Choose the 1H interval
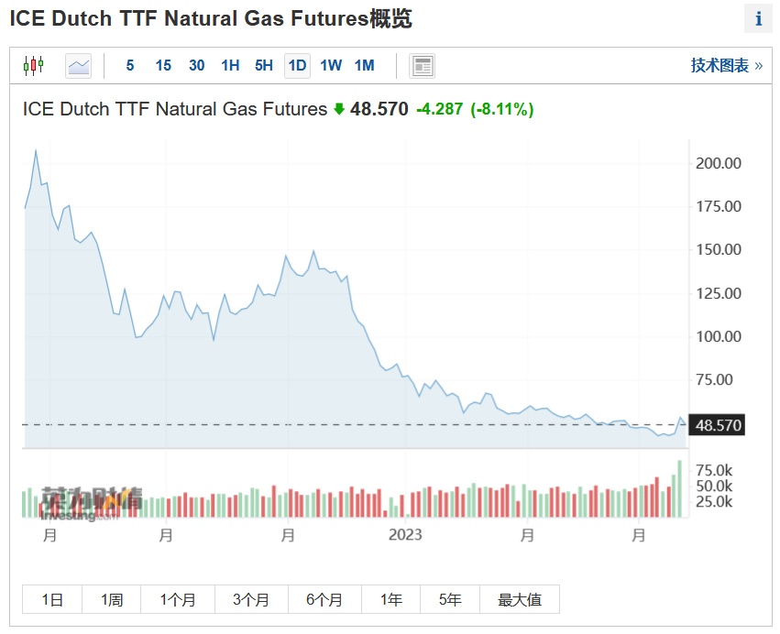780x634 pixels. tap(230, 66)
